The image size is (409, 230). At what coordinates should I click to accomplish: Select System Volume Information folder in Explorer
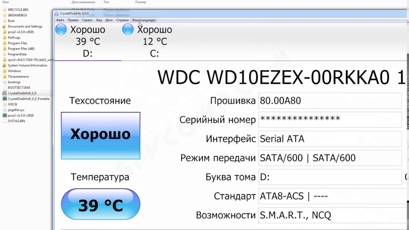27,65
